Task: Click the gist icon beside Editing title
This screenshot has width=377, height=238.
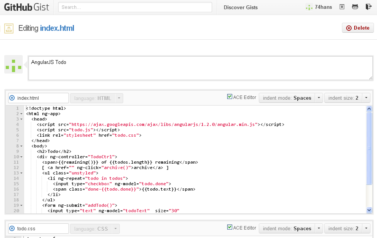Action: 9,28
